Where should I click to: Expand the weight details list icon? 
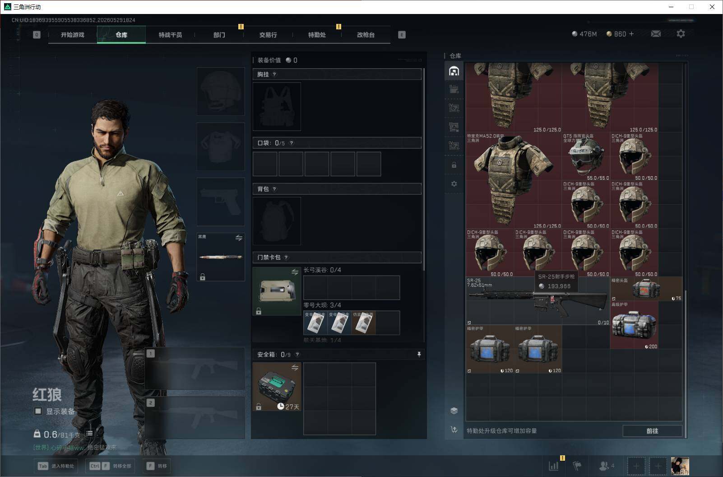click(x=89, y=433)
